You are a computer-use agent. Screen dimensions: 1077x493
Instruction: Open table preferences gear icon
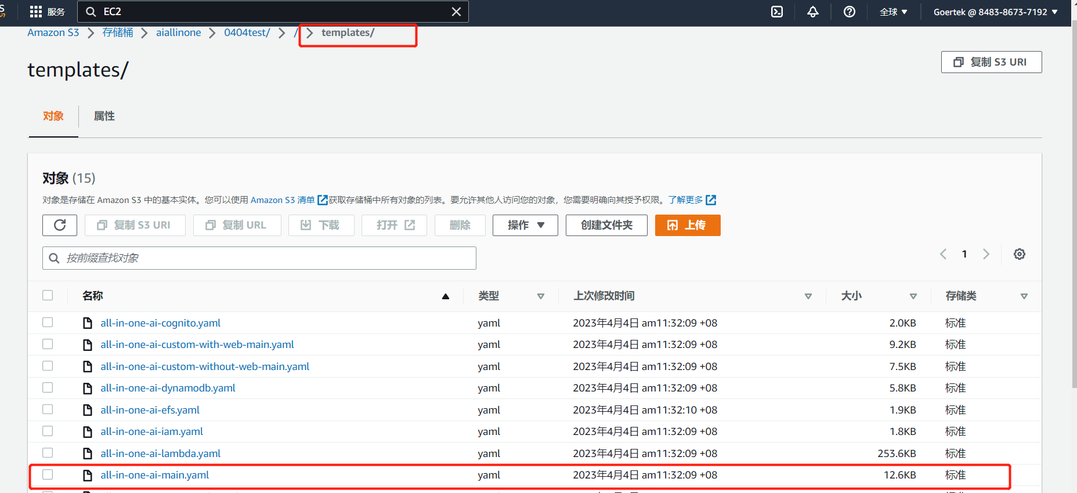1019,254
